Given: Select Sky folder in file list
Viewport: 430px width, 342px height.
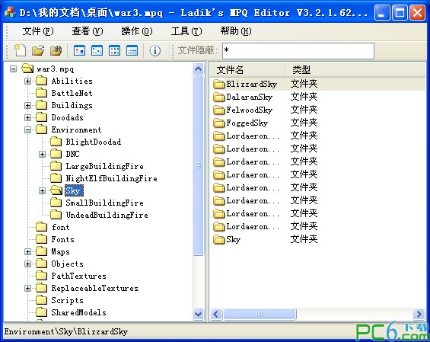Looking at the screenshot, I should pos(234,239).
